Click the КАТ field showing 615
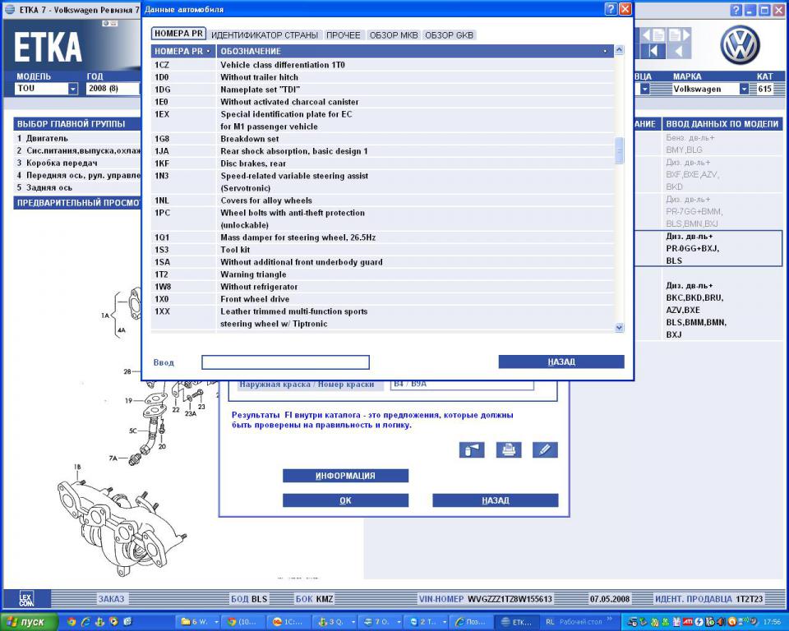This screenshot has height=631, width=789. pyautogui.click(x=765, y=89)
